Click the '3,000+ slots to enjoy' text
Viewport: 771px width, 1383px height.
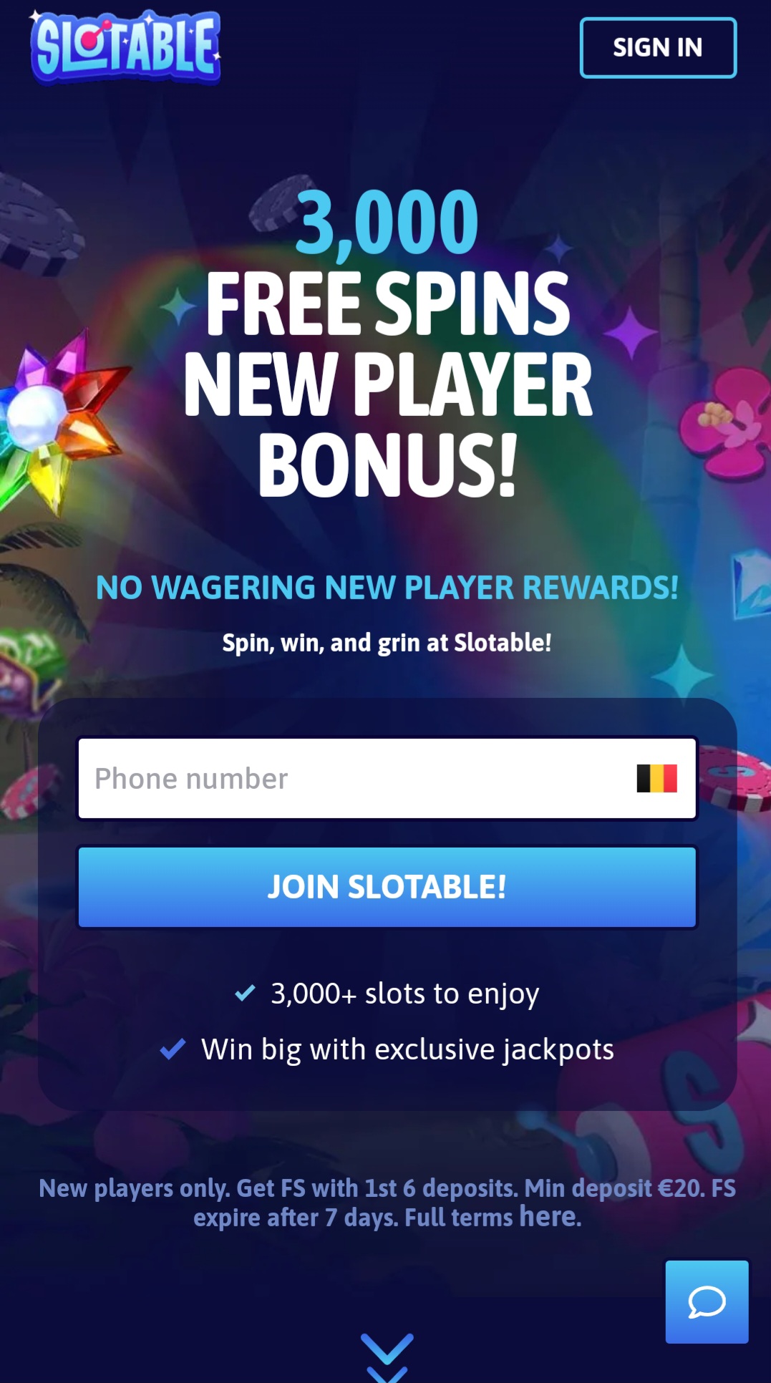pos(404,994)
